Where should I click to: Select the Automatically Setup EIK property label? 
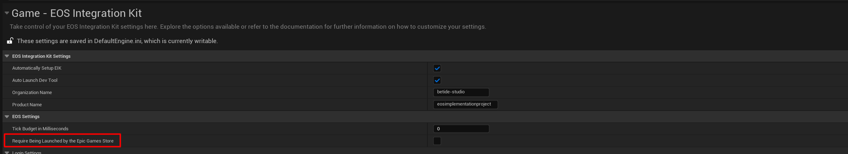tap(37, 68)
